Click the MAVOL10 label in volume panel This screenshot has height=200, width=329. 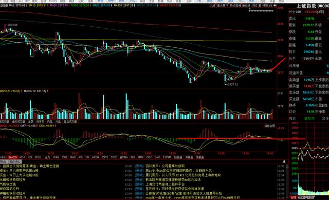click(36, 91)
